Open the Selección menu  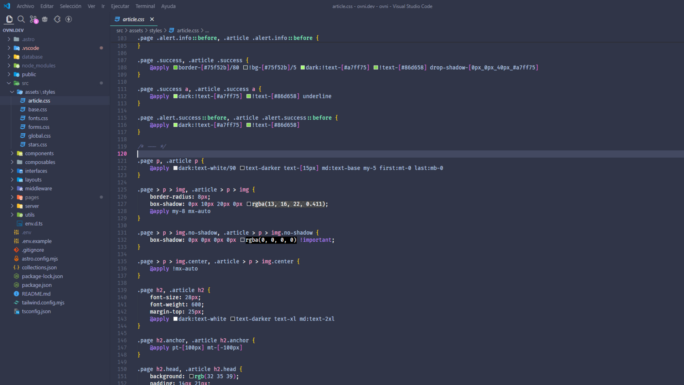click(x=71, y=6)
